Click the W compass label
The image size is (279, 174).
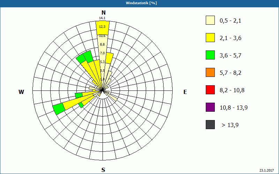coord(21,92)
